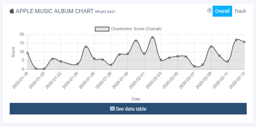Select the peak data point on 2020-02-02

pos(153,37)
